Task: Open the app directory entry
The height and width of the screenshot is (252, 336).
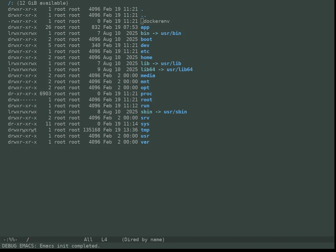Action: (145, 27)
